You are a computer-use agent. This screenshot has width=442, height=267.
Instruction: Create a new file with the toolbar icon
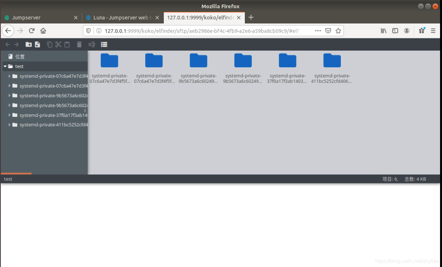(38, 44)
